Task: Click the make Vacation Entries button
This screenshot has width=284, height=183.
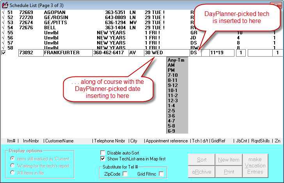Action: pos(255,166)
